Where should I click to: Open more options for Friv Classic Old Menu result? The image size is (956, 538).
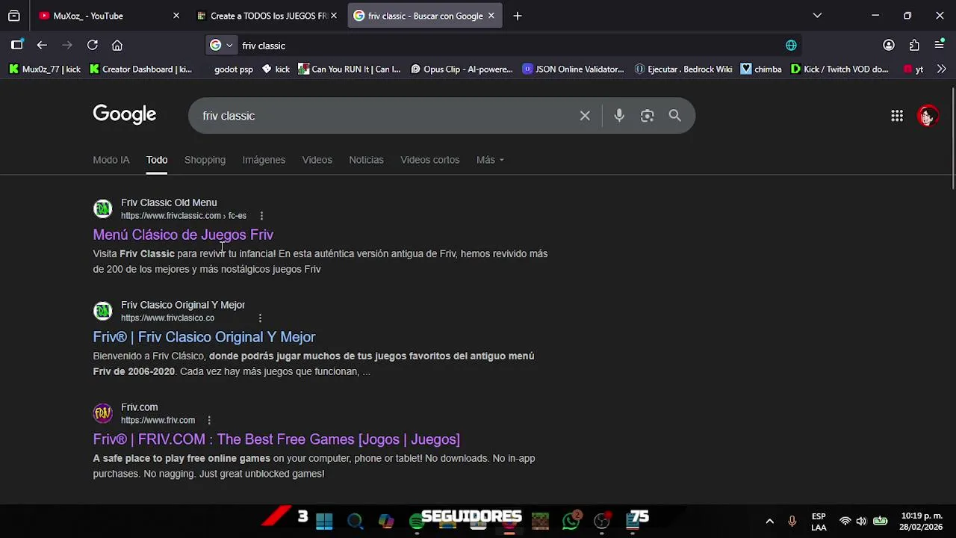point(261,216)
